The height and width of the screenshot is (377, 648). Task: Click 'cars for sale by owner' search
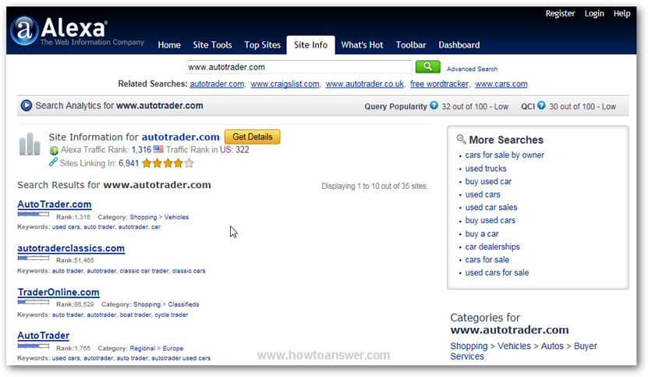(x=505, y=155)
